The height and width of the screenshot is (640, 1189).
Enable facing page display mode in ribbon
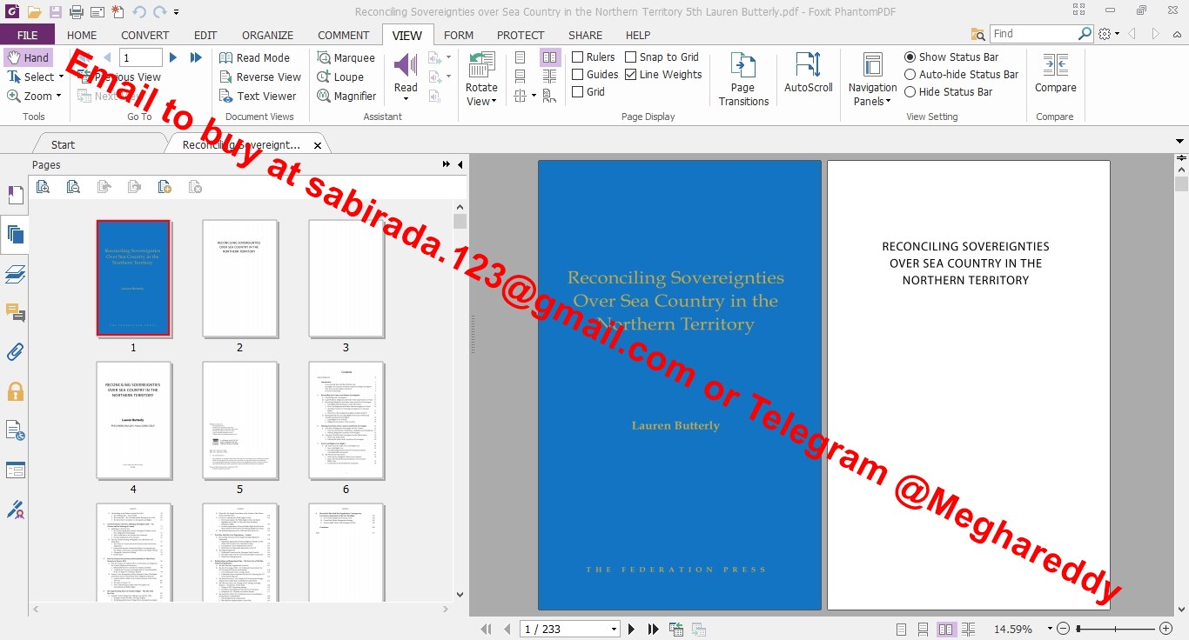(549, 57)
